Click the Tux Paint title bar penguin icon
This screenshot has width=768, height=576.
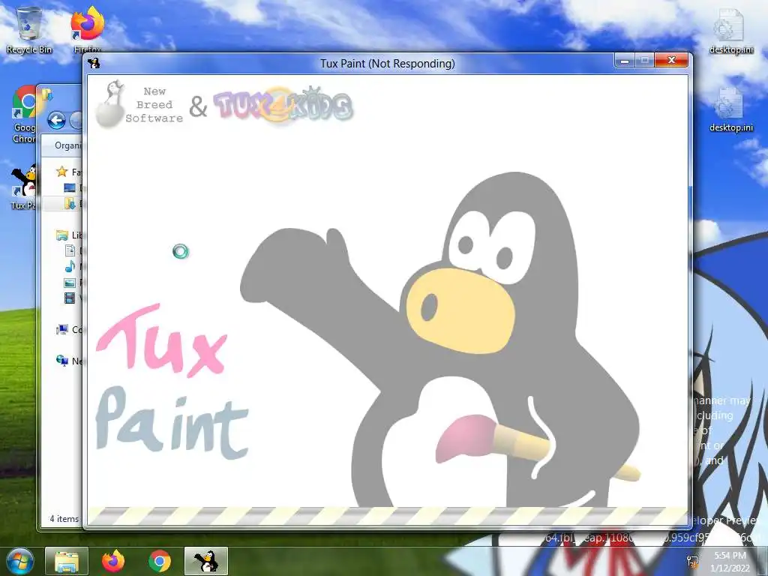pos(94,63)
